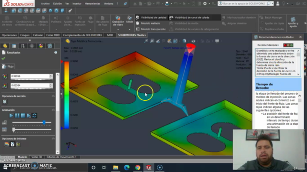Open the Ventana menu
307x172 pixels.
pos(108,3)
